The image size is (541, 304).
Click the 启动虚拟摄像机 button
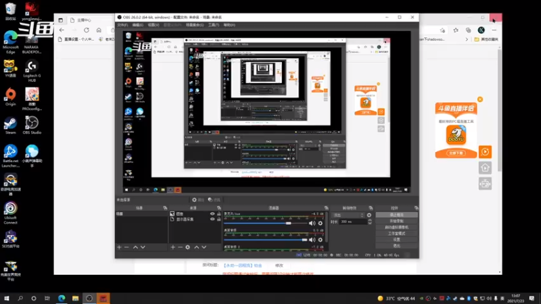396,227
